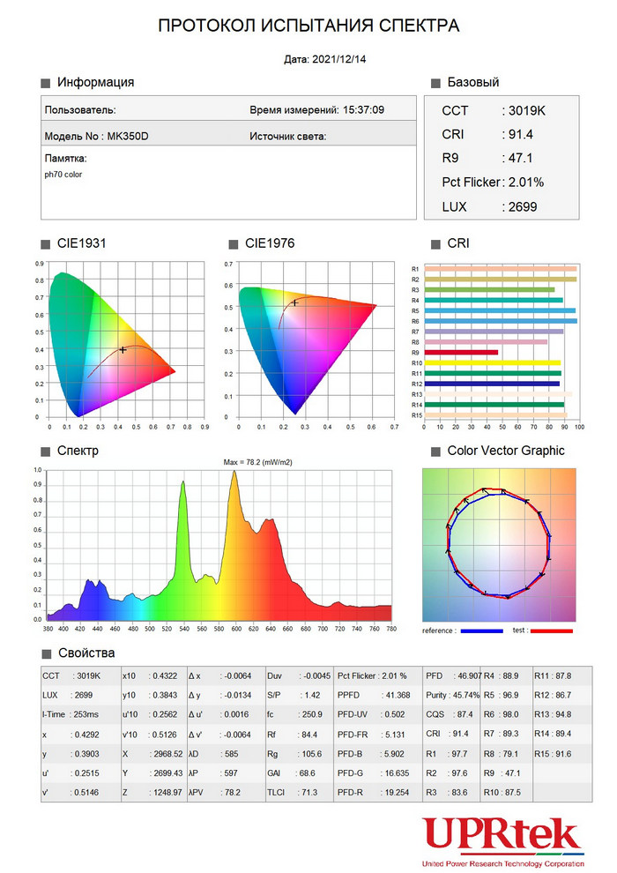The height and width of the screenshot is (873, 617).
Task: Click the CCT 3019K value in the Базовый panel
Action: click(494, 111)
